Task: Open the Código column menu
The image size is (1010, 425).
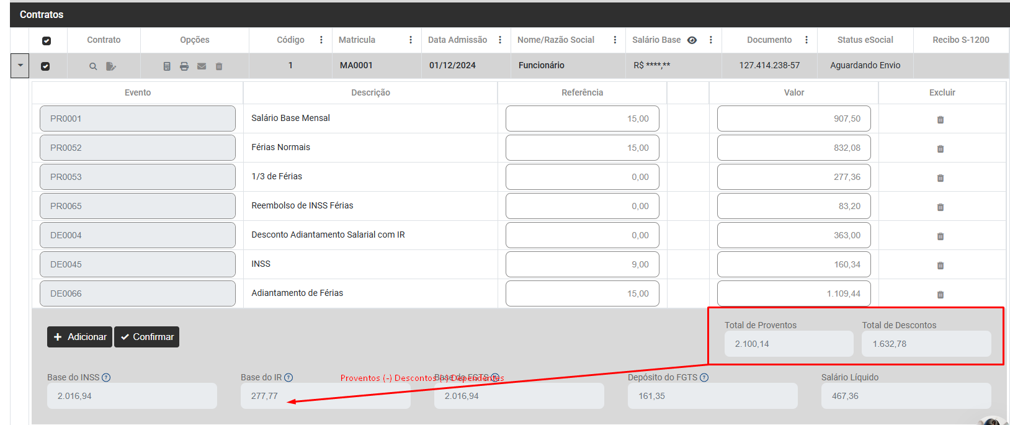Action: click(321, 40)
